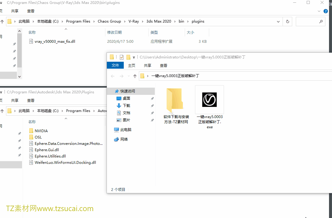332x218 pixels.
Task: Click the dll file icon for vray_v50003_max_fix
Action: point(31,42)
